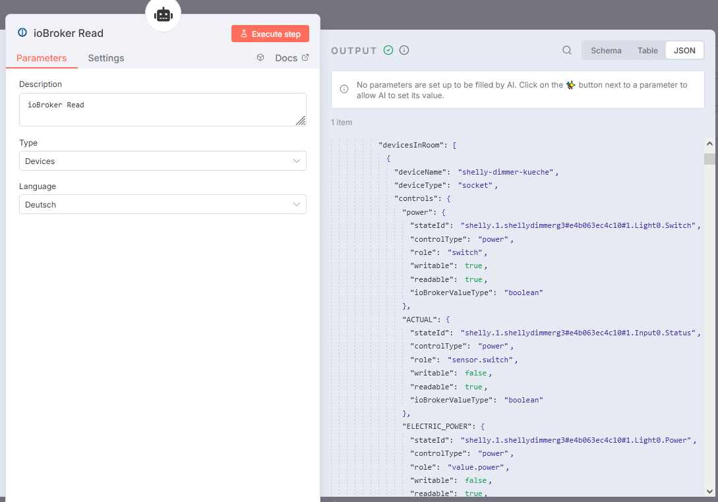Click the output scrollbar's up arrow
Image resolution: width=718 pixels, height=502 pixels.
click(709, 143)
